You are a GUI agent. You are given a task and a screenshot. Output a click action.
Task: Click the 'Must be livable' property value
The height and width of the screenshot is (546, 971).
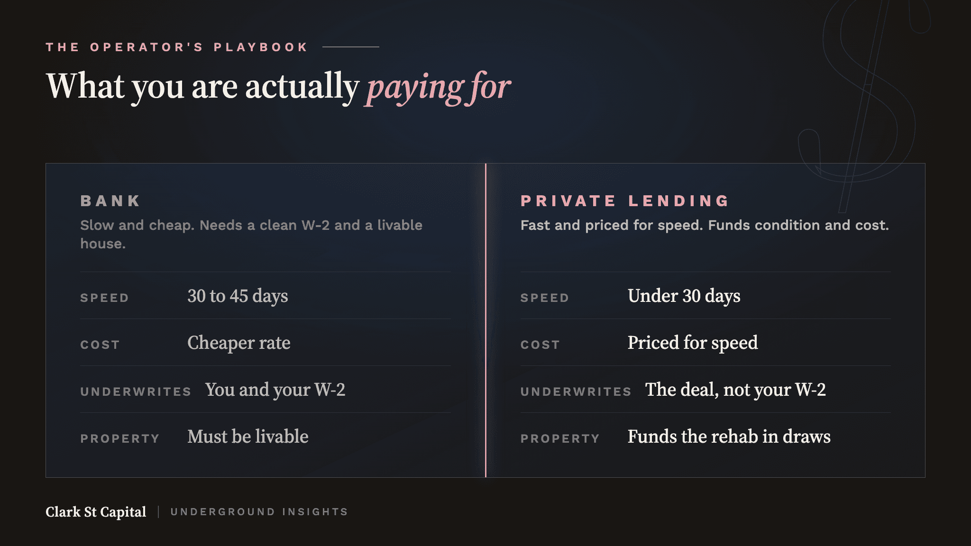click(248, 437)
